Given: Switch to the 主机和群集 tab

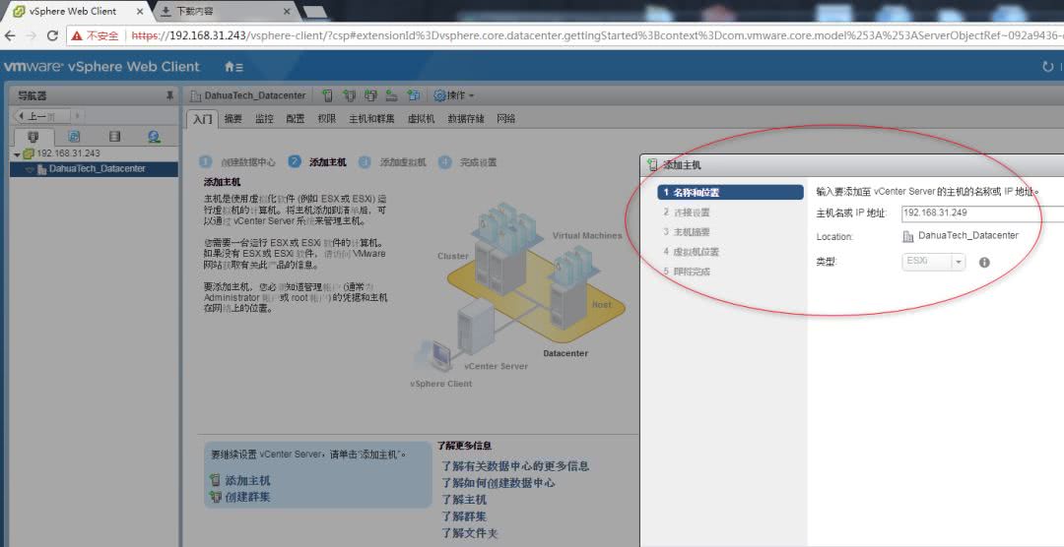Looking at the screenshot, I should point(371,119).
